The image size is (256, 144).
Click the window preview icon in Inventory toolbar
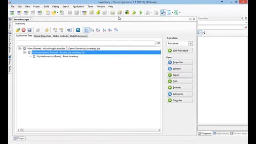(69, 30)
